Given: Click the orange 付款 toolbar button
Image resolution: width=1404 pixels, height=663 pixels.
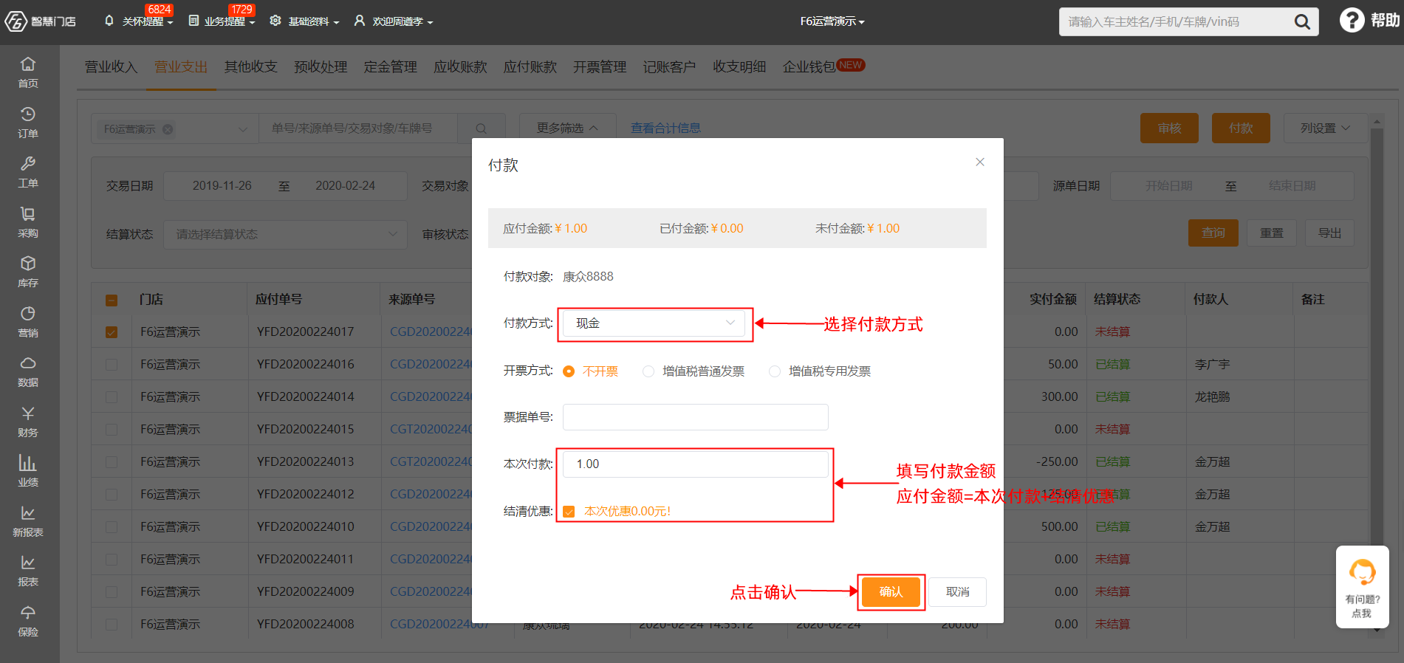Looking at the screenshot, I should tap(1241, 128).
